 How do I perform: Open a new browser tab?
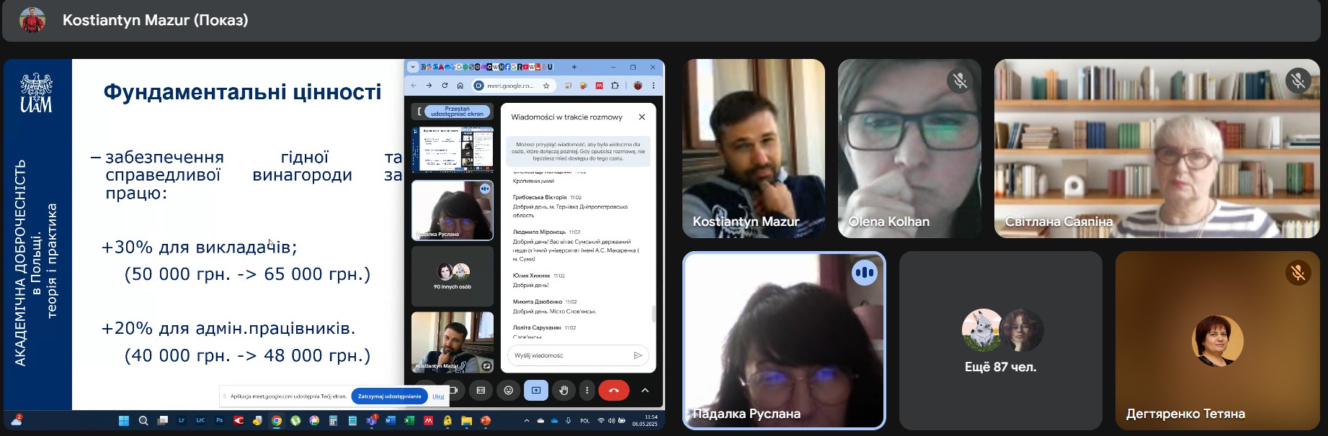(x=574, y=67)
